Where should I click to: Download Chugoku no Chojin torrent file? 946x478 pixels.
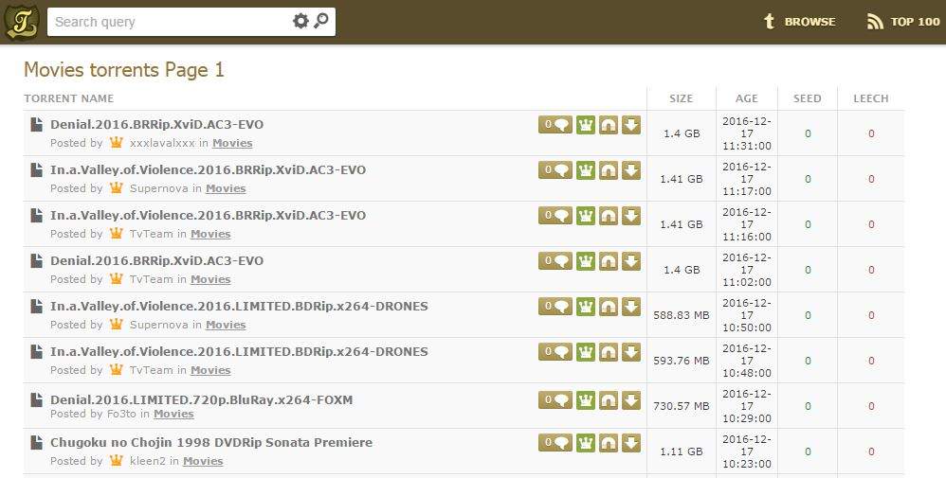pyautogui.click(x=631, y=442)
